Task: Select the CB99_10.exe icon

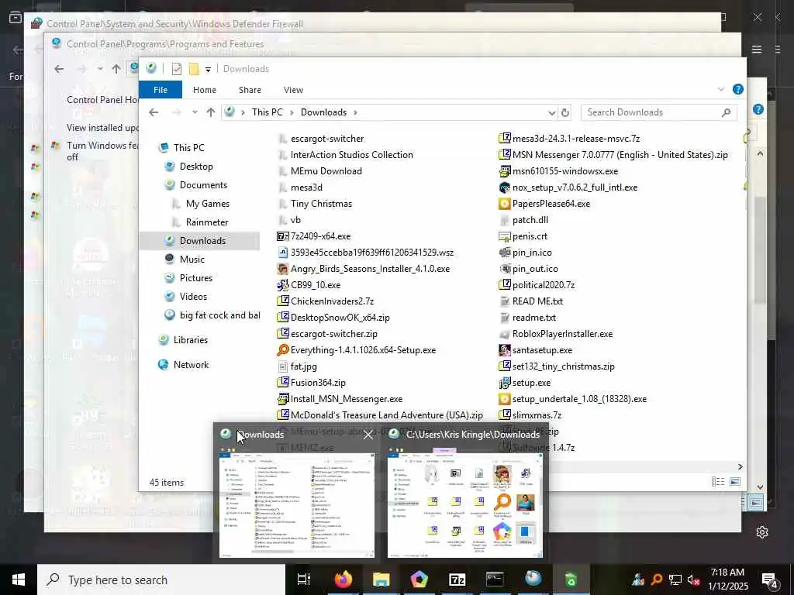Action: pos(282,285)
